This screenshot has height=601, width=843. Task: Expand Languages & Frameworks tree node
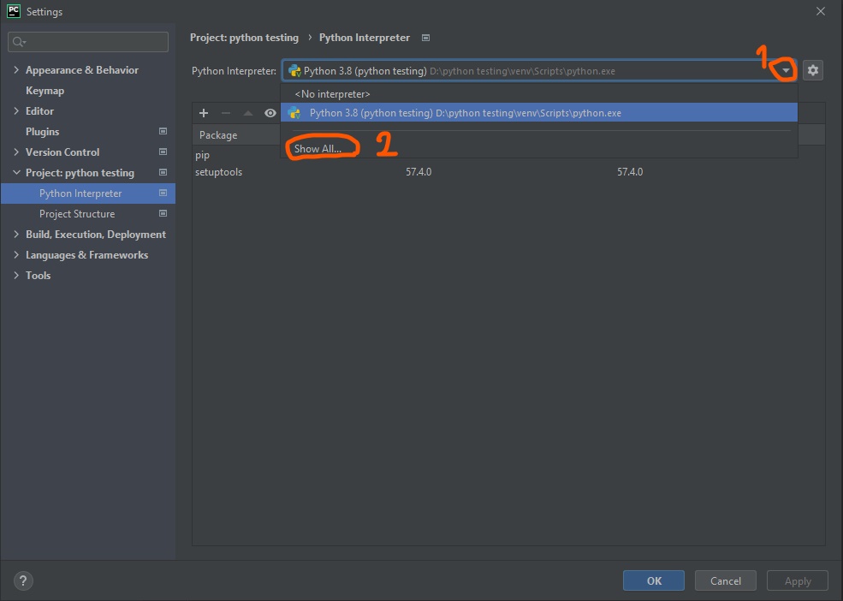coord(17,255)
